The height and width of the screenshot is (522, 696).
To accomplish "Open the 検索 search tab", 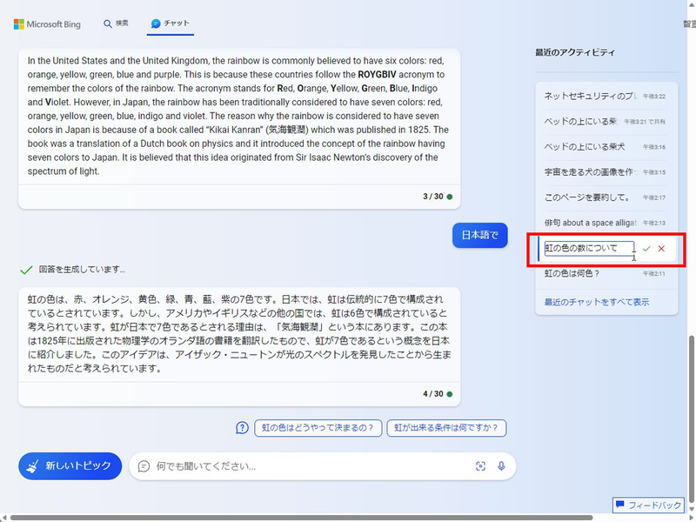I will [116, 23].
